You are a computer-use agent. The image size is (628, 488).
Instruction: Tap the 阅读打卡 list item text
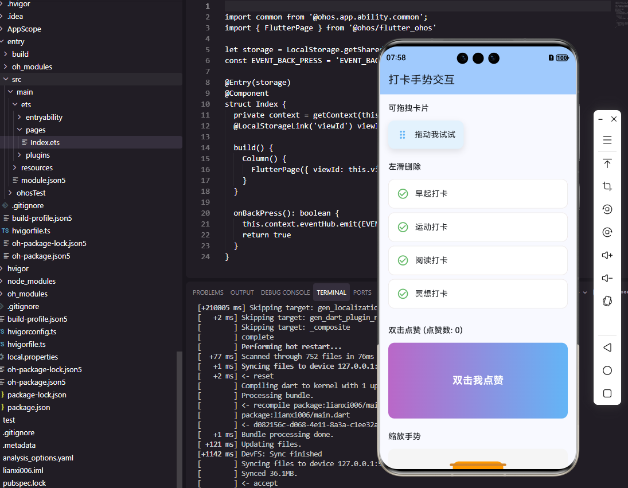pyautogui.click(x=431, y=260)
